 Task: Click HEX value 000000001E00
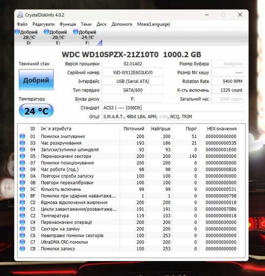(x=221, y=150)
